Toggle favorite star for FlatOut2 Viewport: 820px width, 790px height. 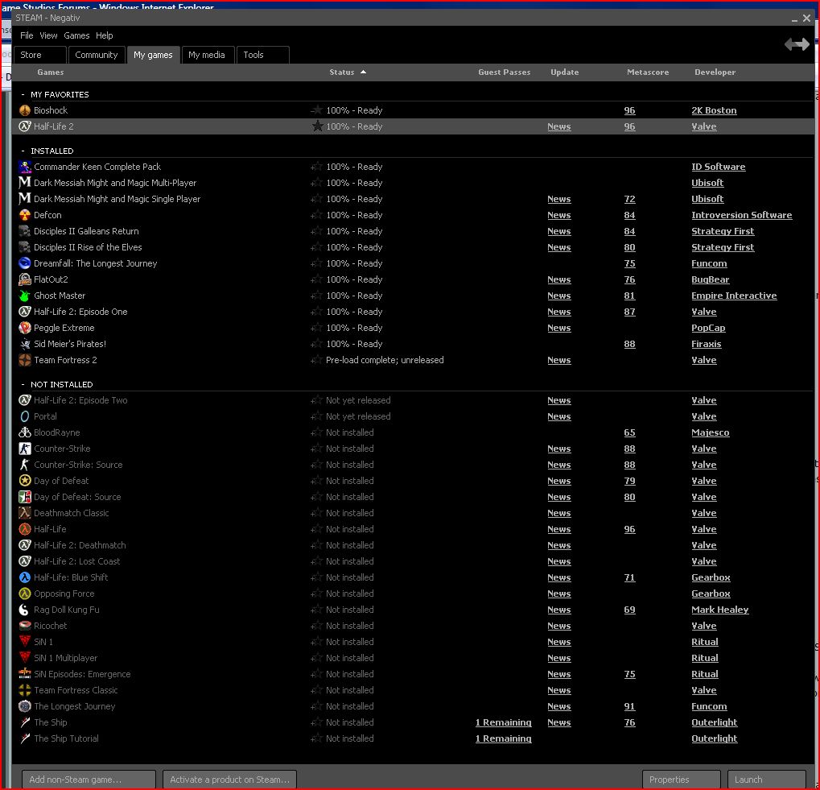point(317,279)
